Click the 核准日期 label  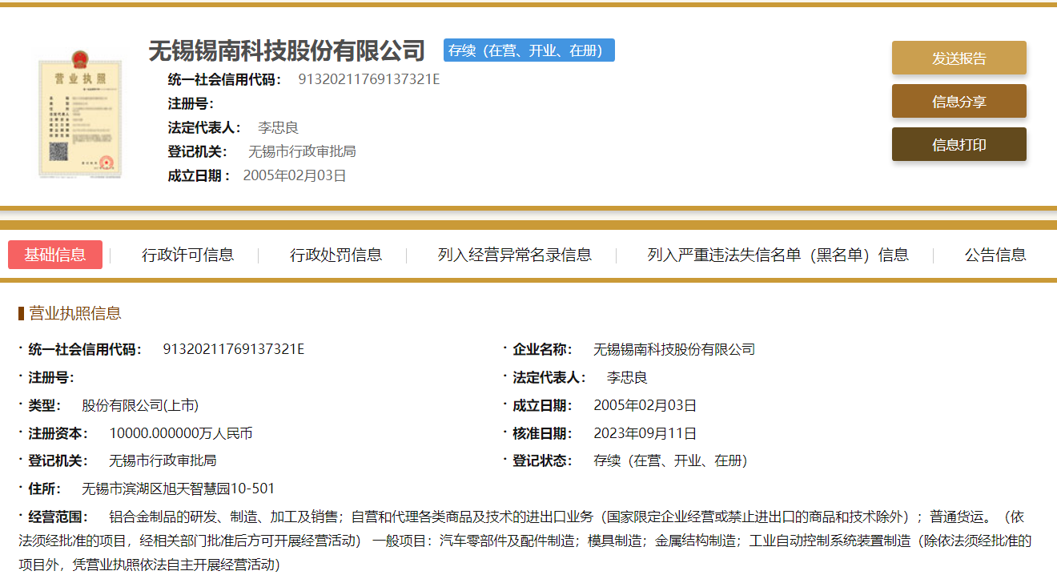pyautogui.click(x=543, y=433)
